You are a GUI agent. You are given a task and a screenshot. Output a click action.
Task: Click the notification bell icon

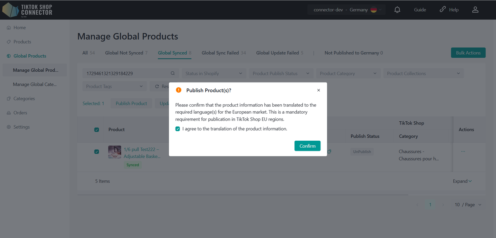click(397, 10)
